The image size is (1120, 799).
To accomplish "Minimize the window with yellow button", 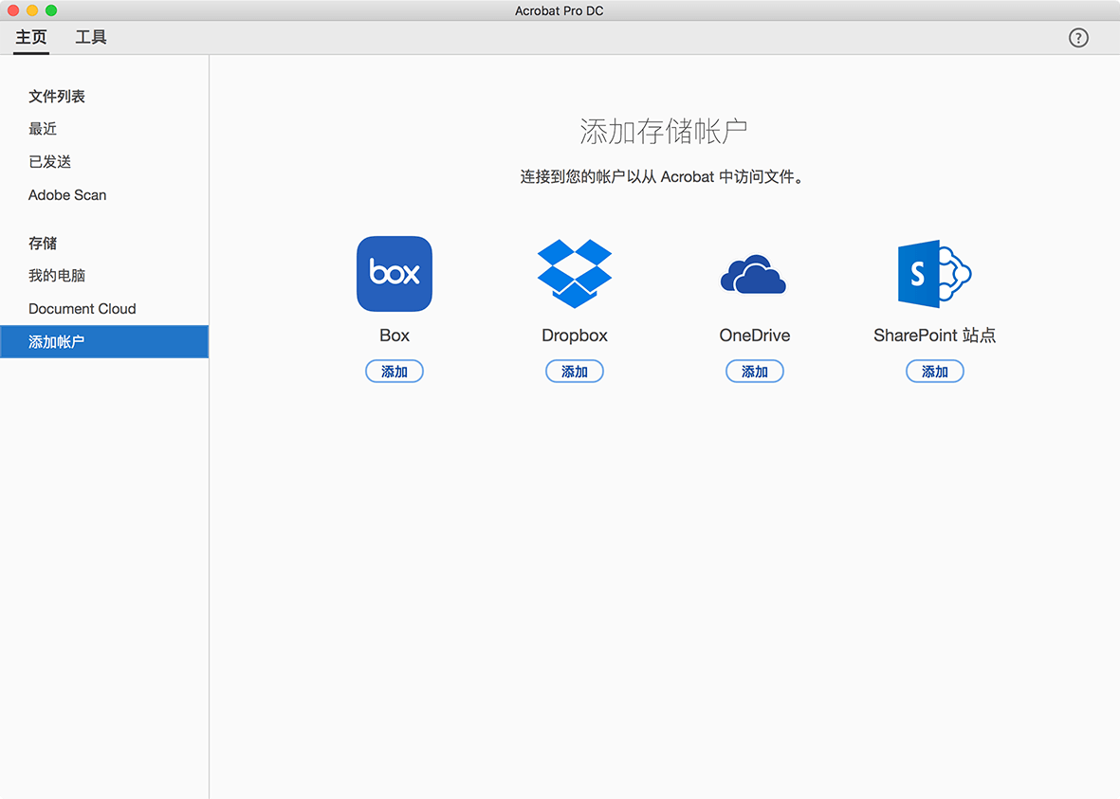I will (x=32, y=10).
